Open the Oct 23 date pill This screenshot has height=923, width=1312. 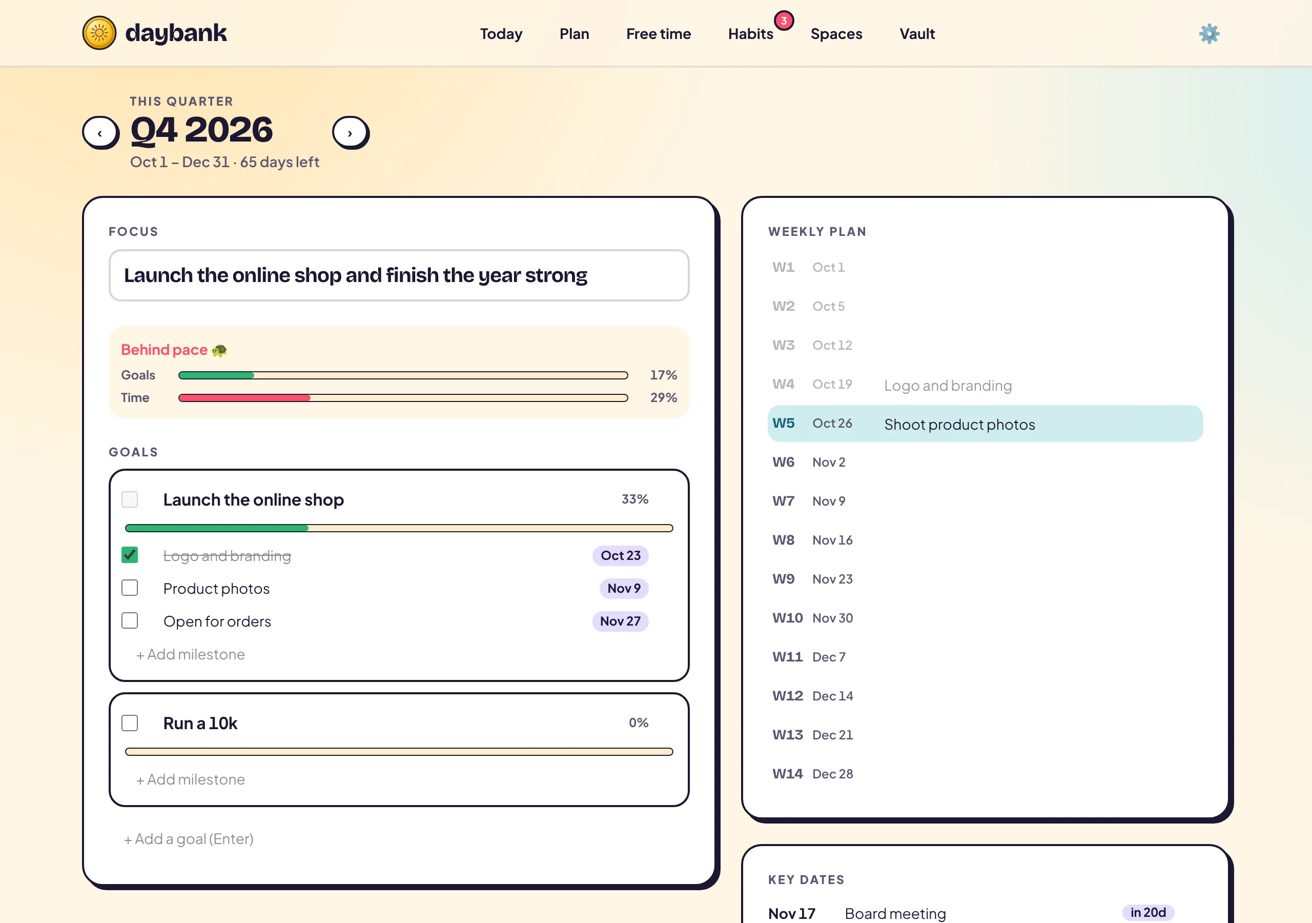621,555
